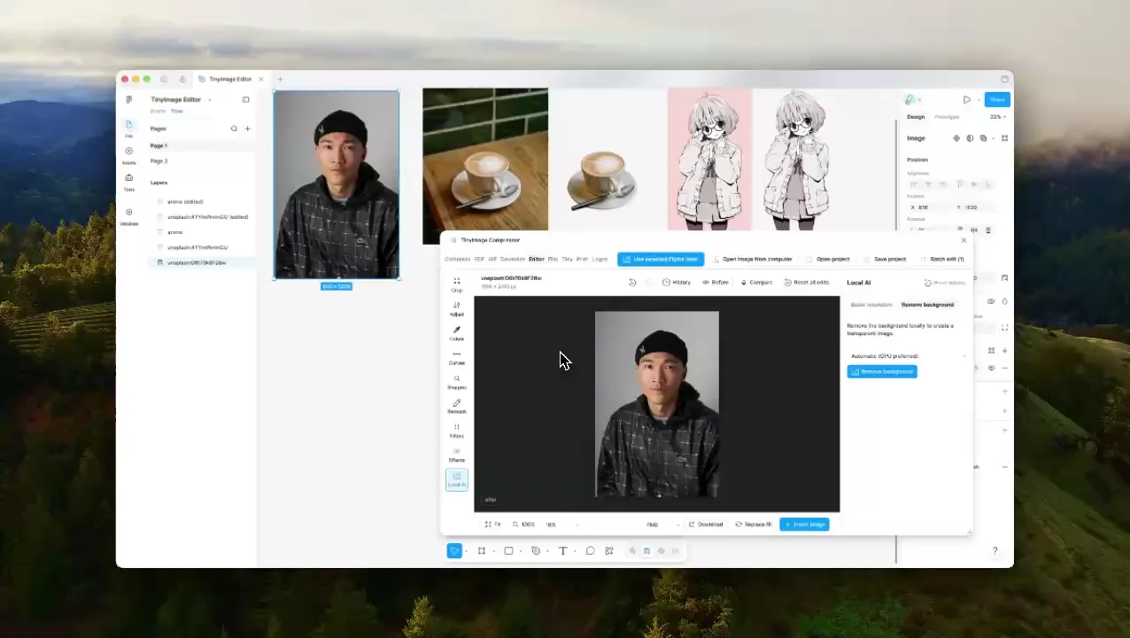Viewport: 1130px width, 638px height.
Task: Open the Curves tool
Action: pos(457,357)
